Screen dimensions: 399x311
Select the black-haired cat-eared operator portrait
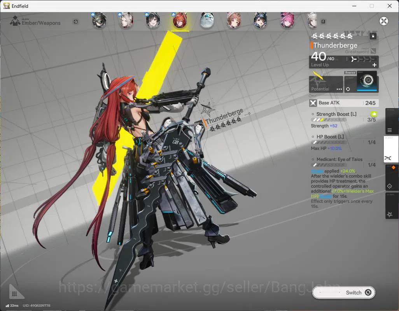click(260, 20)
